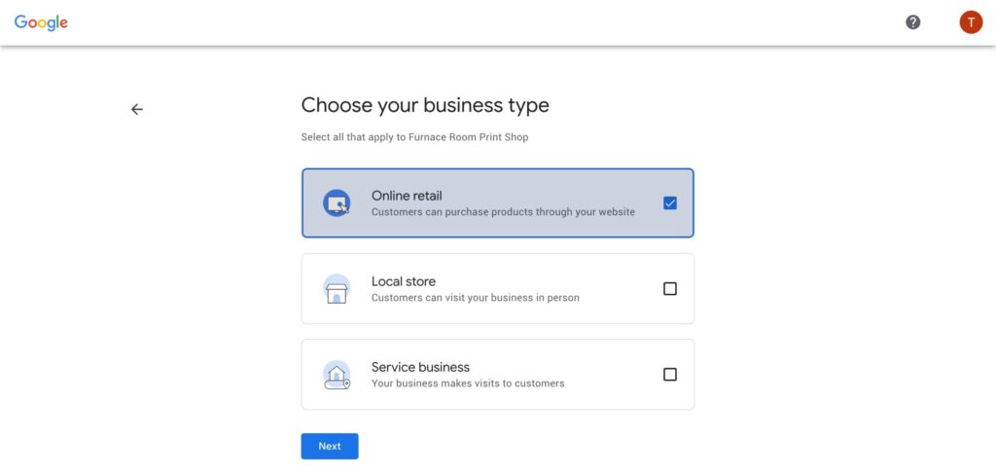
Task: Open the account avatar labeled T
Action: click(x=971, y=23)
